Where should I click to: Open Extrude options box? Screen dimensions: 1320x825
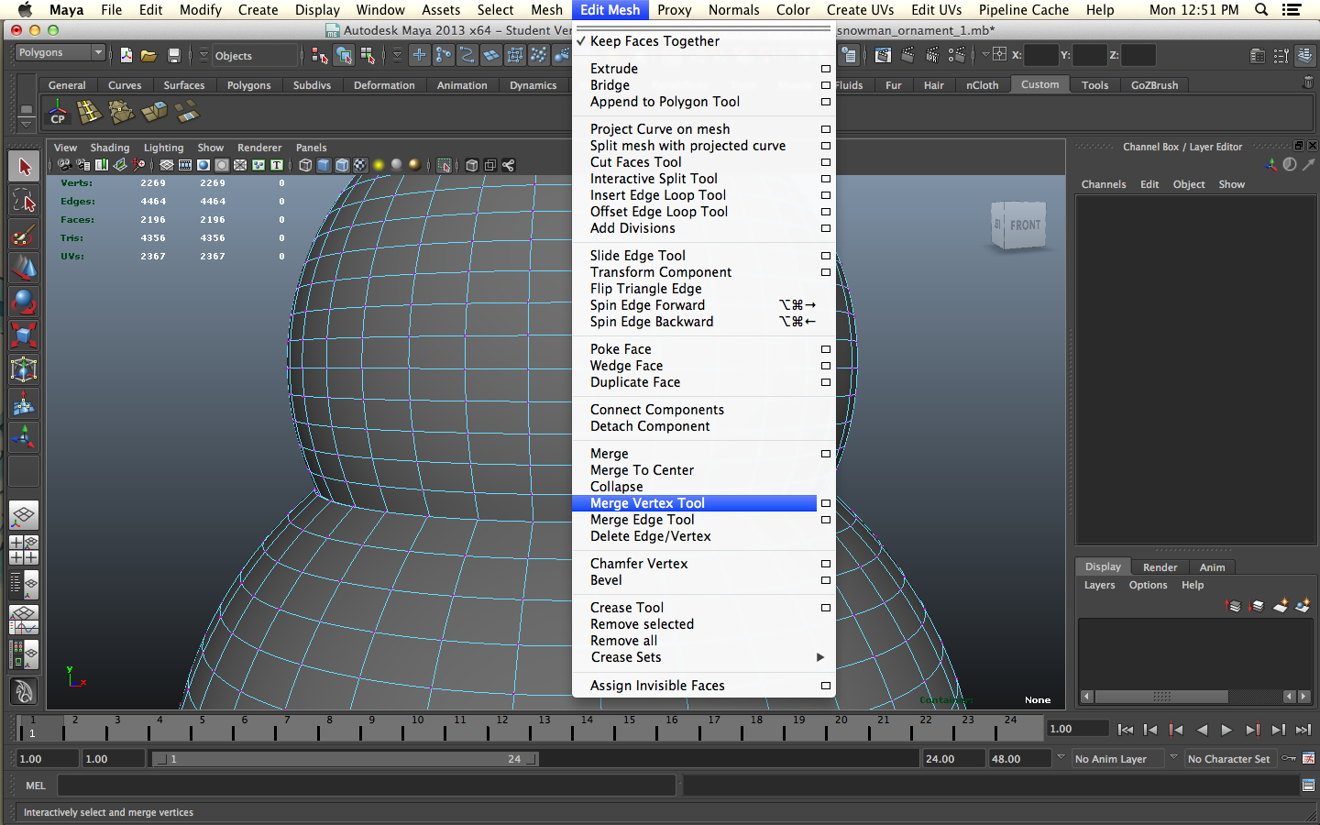(826, 69)
